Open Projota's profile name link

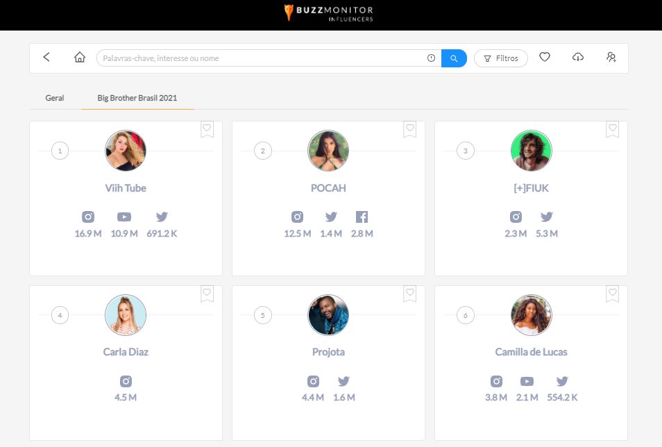tap(328, 352)
